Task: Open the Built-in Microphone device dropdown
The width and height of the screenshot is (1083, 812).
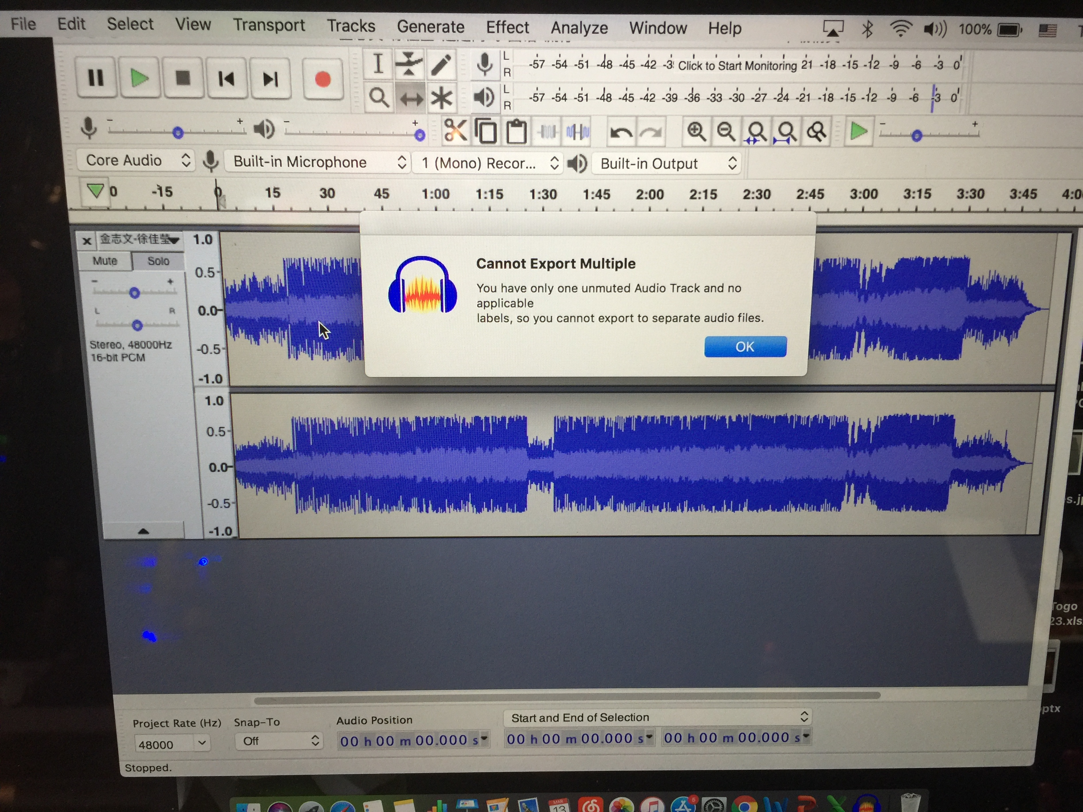Action: tap(318, 162)
